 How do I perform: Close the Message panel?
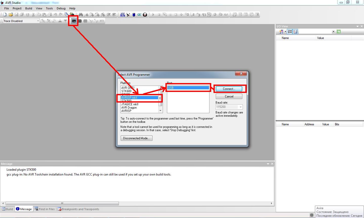point(272,164)
